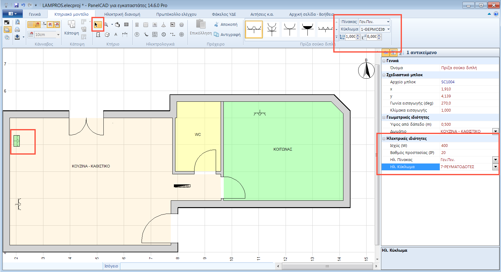Open the Πρωτόκολλο ελέγχου tab
501x272 pixels.
pyautogui.click(x=176, y=14)
